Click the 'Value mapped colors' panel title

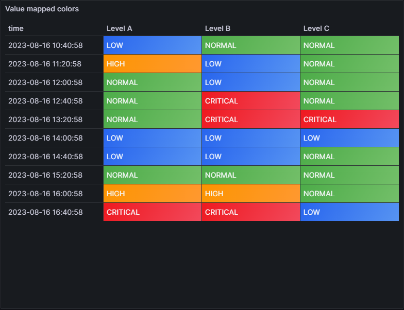pyautogui.click(x=42, y=9)
